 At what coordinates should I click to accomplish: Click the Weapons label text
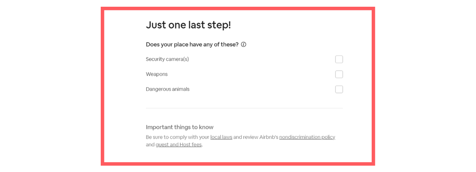pos(157,75)
